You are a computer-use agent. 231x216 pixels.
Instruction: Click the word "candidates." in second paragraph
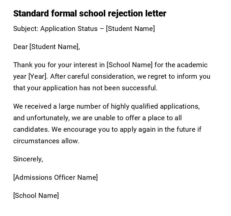point(31,129)
